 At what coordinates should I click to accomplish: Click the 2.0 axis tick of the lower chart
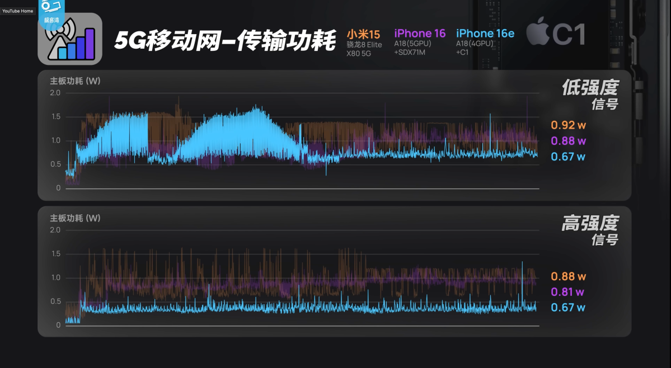click(x=55, y=230)
